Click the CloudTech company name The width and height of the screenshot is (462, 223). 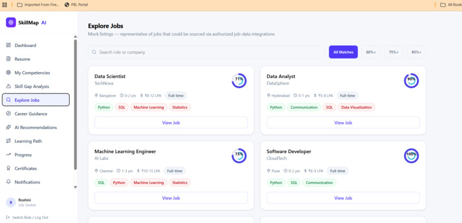(277, 158)
